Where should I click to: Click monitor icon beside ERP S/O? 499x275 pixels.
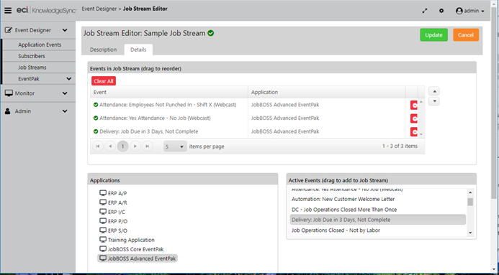tap(103, 230)
